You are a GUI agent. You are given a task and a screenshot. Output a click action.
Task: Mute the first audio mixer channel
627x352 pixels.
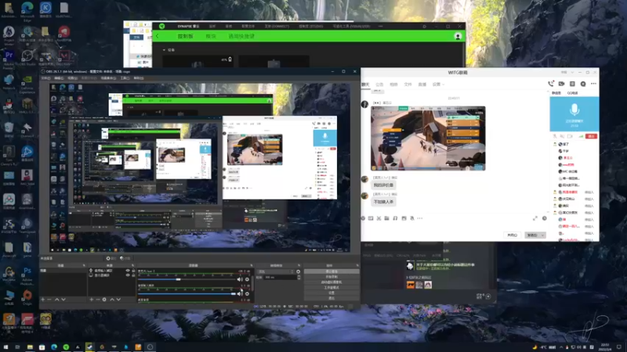240,279
